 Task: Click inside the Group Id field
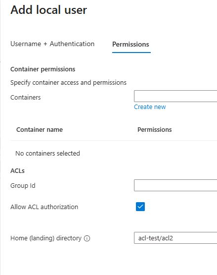175,185
